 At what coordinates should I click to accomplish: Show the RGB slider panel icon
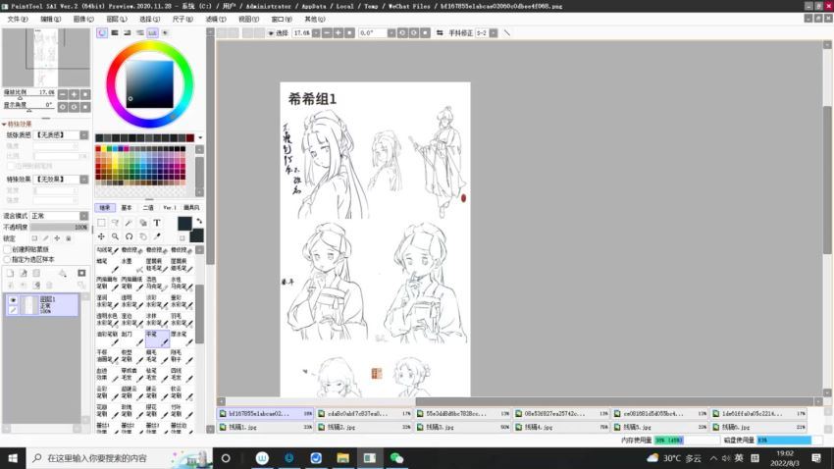click(x=115, y=33)
